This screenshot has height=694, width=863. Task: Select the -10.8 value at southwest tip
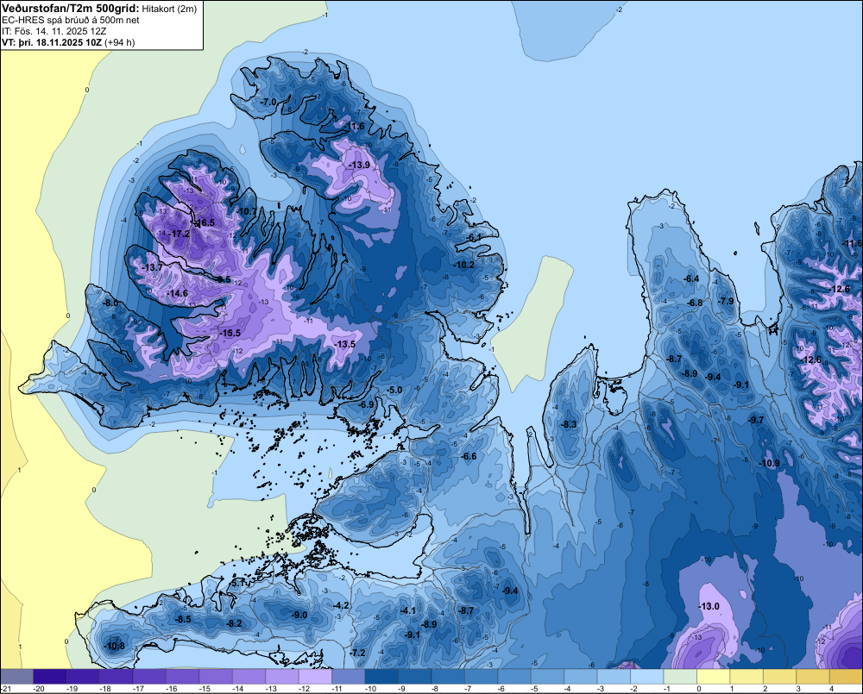tap(115, 647)
